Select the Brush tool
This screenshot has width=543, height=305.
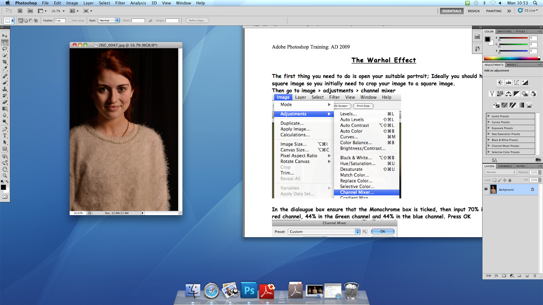click(x=5, y=82)
